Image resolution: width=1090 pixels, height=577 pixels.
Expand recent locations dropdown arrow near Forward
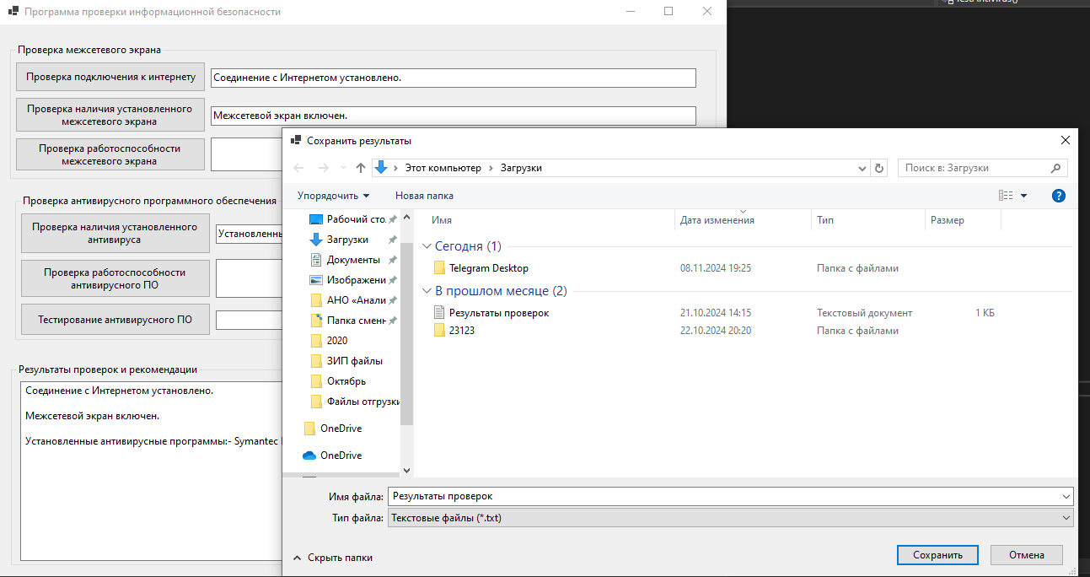click(343, 168)
